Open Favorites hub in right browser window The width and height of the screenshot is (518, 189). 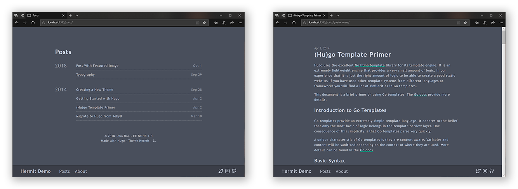(477, 23)
